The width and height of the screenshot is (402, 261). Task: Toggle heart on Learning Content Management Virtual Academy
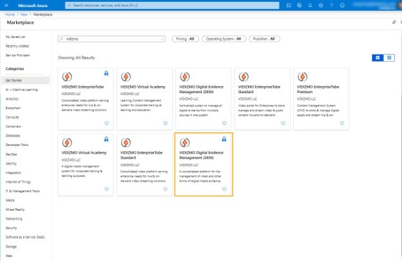tap(165, 123)
